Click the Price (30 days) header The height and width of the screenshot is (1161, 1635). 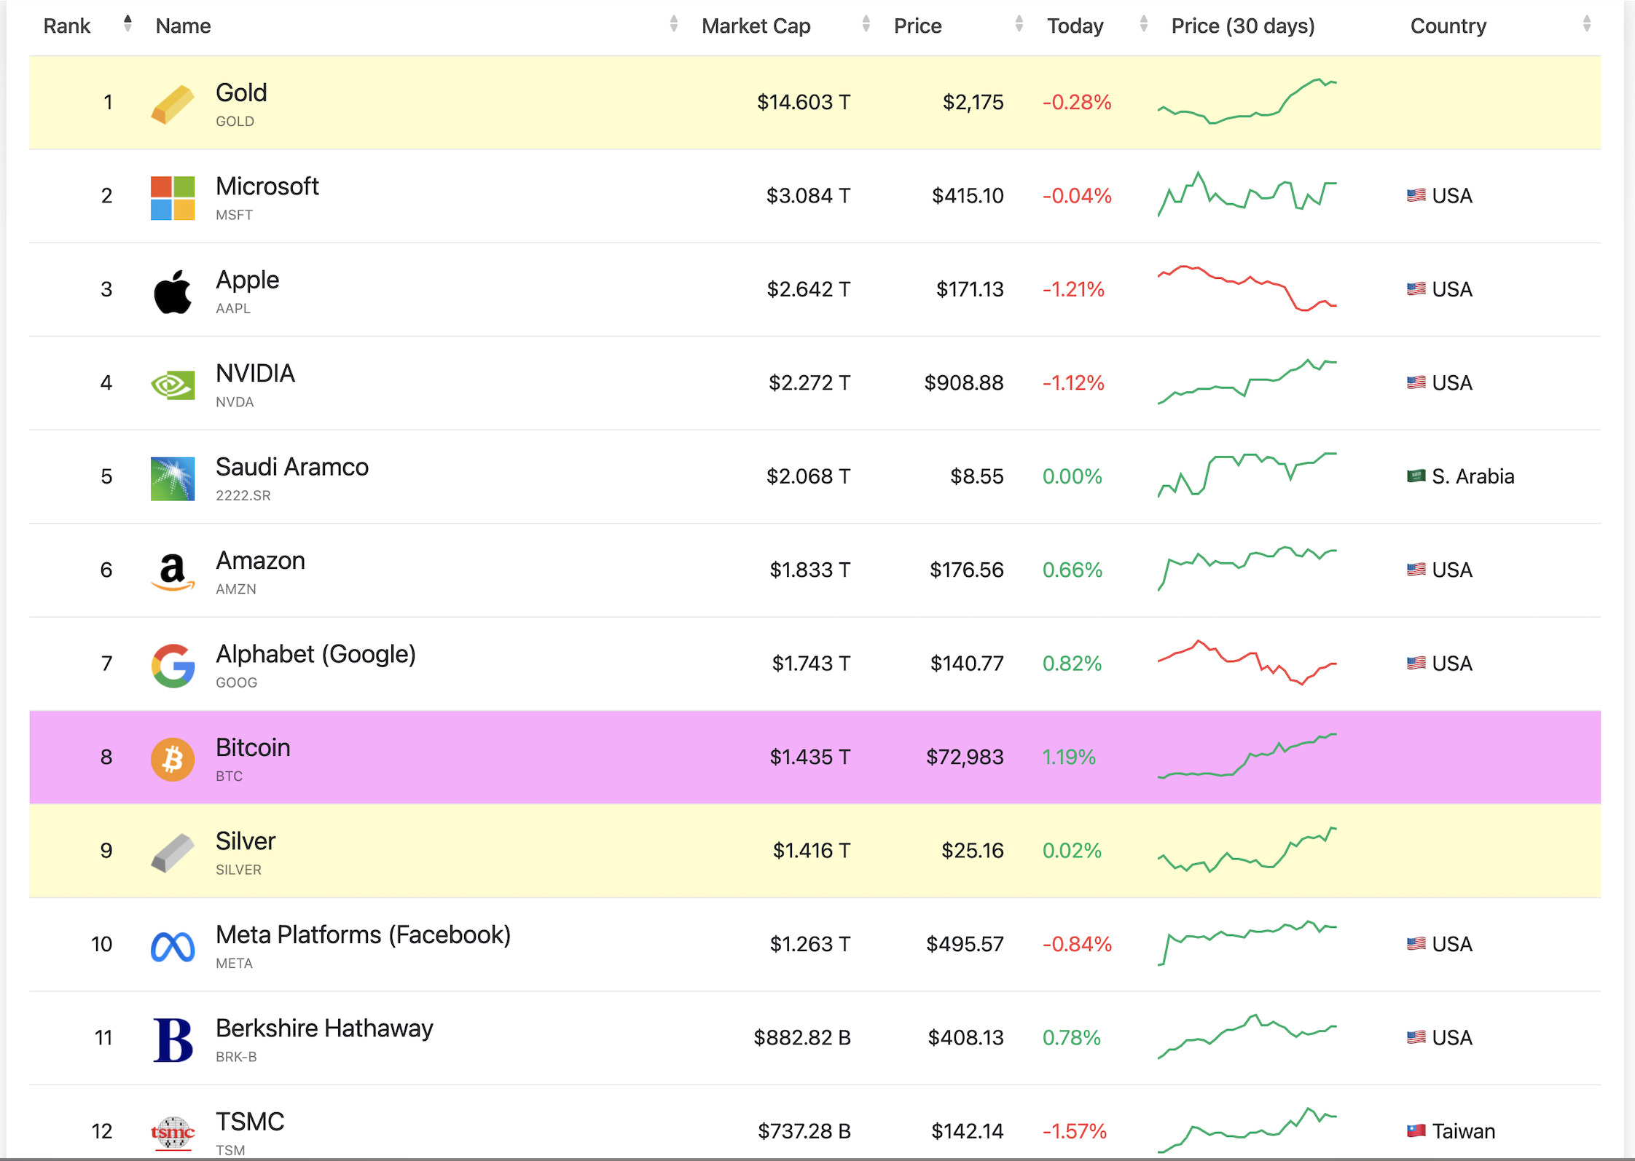tap(1242, 26)
